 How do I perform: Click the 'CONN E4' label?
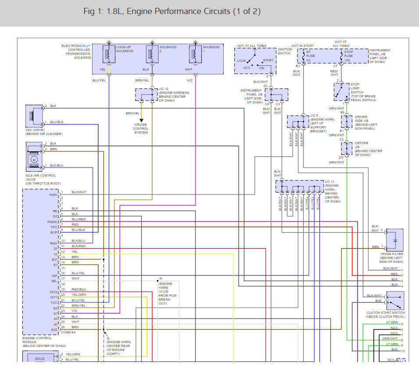click(68, 333)
